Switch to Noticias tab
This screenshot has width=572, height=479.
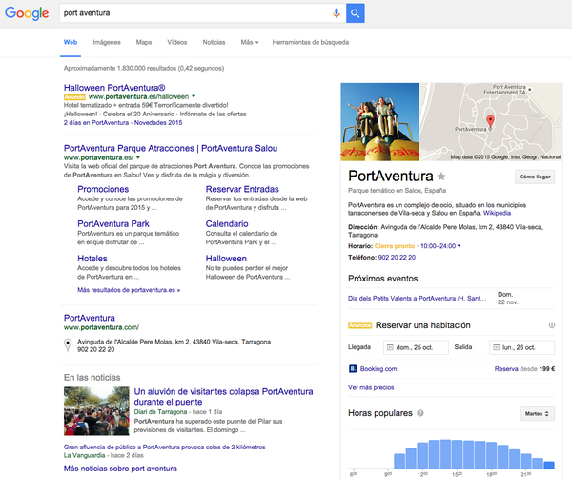click(214, 42)
